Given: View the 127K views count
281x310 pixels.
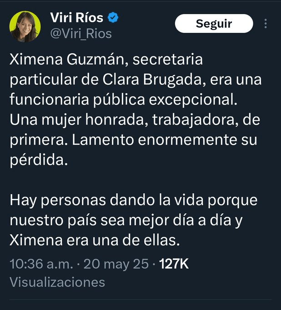Looking at the screenshot, I should point(174,264).
